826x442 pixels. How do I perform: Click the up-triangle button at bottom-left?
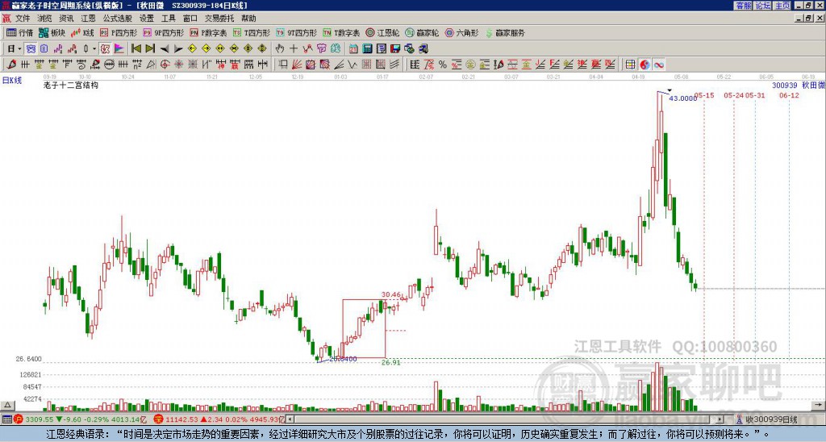pyautogui.click(x=6, y=405)
